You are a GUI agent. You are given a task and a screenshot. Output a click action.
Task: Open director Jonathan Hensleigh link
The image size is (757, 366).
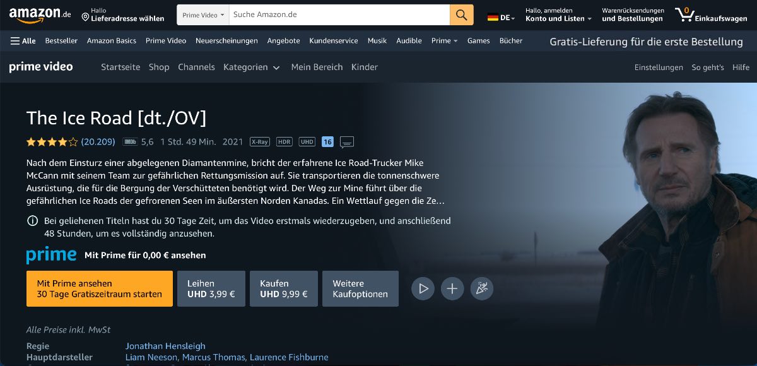pos(165,346)
